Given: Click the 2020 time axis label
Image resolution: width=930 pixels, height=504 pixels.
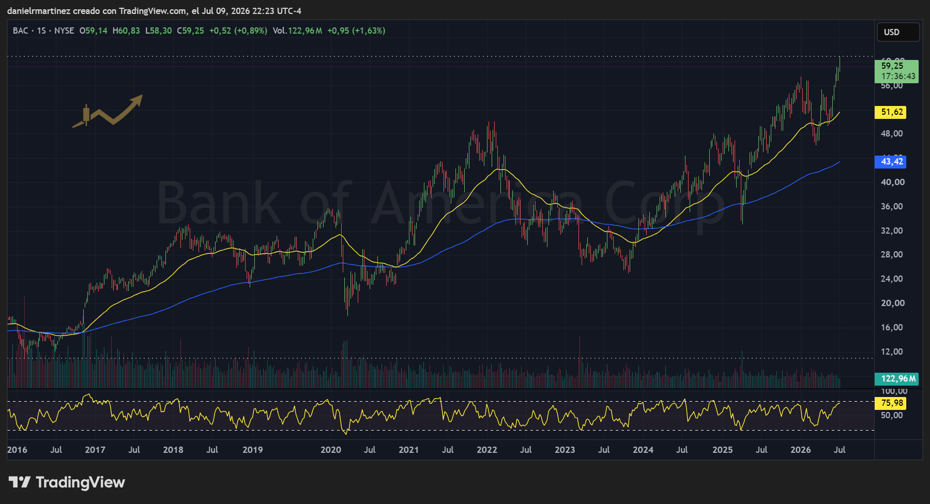Looking at the screenshot, I should (x=331, y=450).
